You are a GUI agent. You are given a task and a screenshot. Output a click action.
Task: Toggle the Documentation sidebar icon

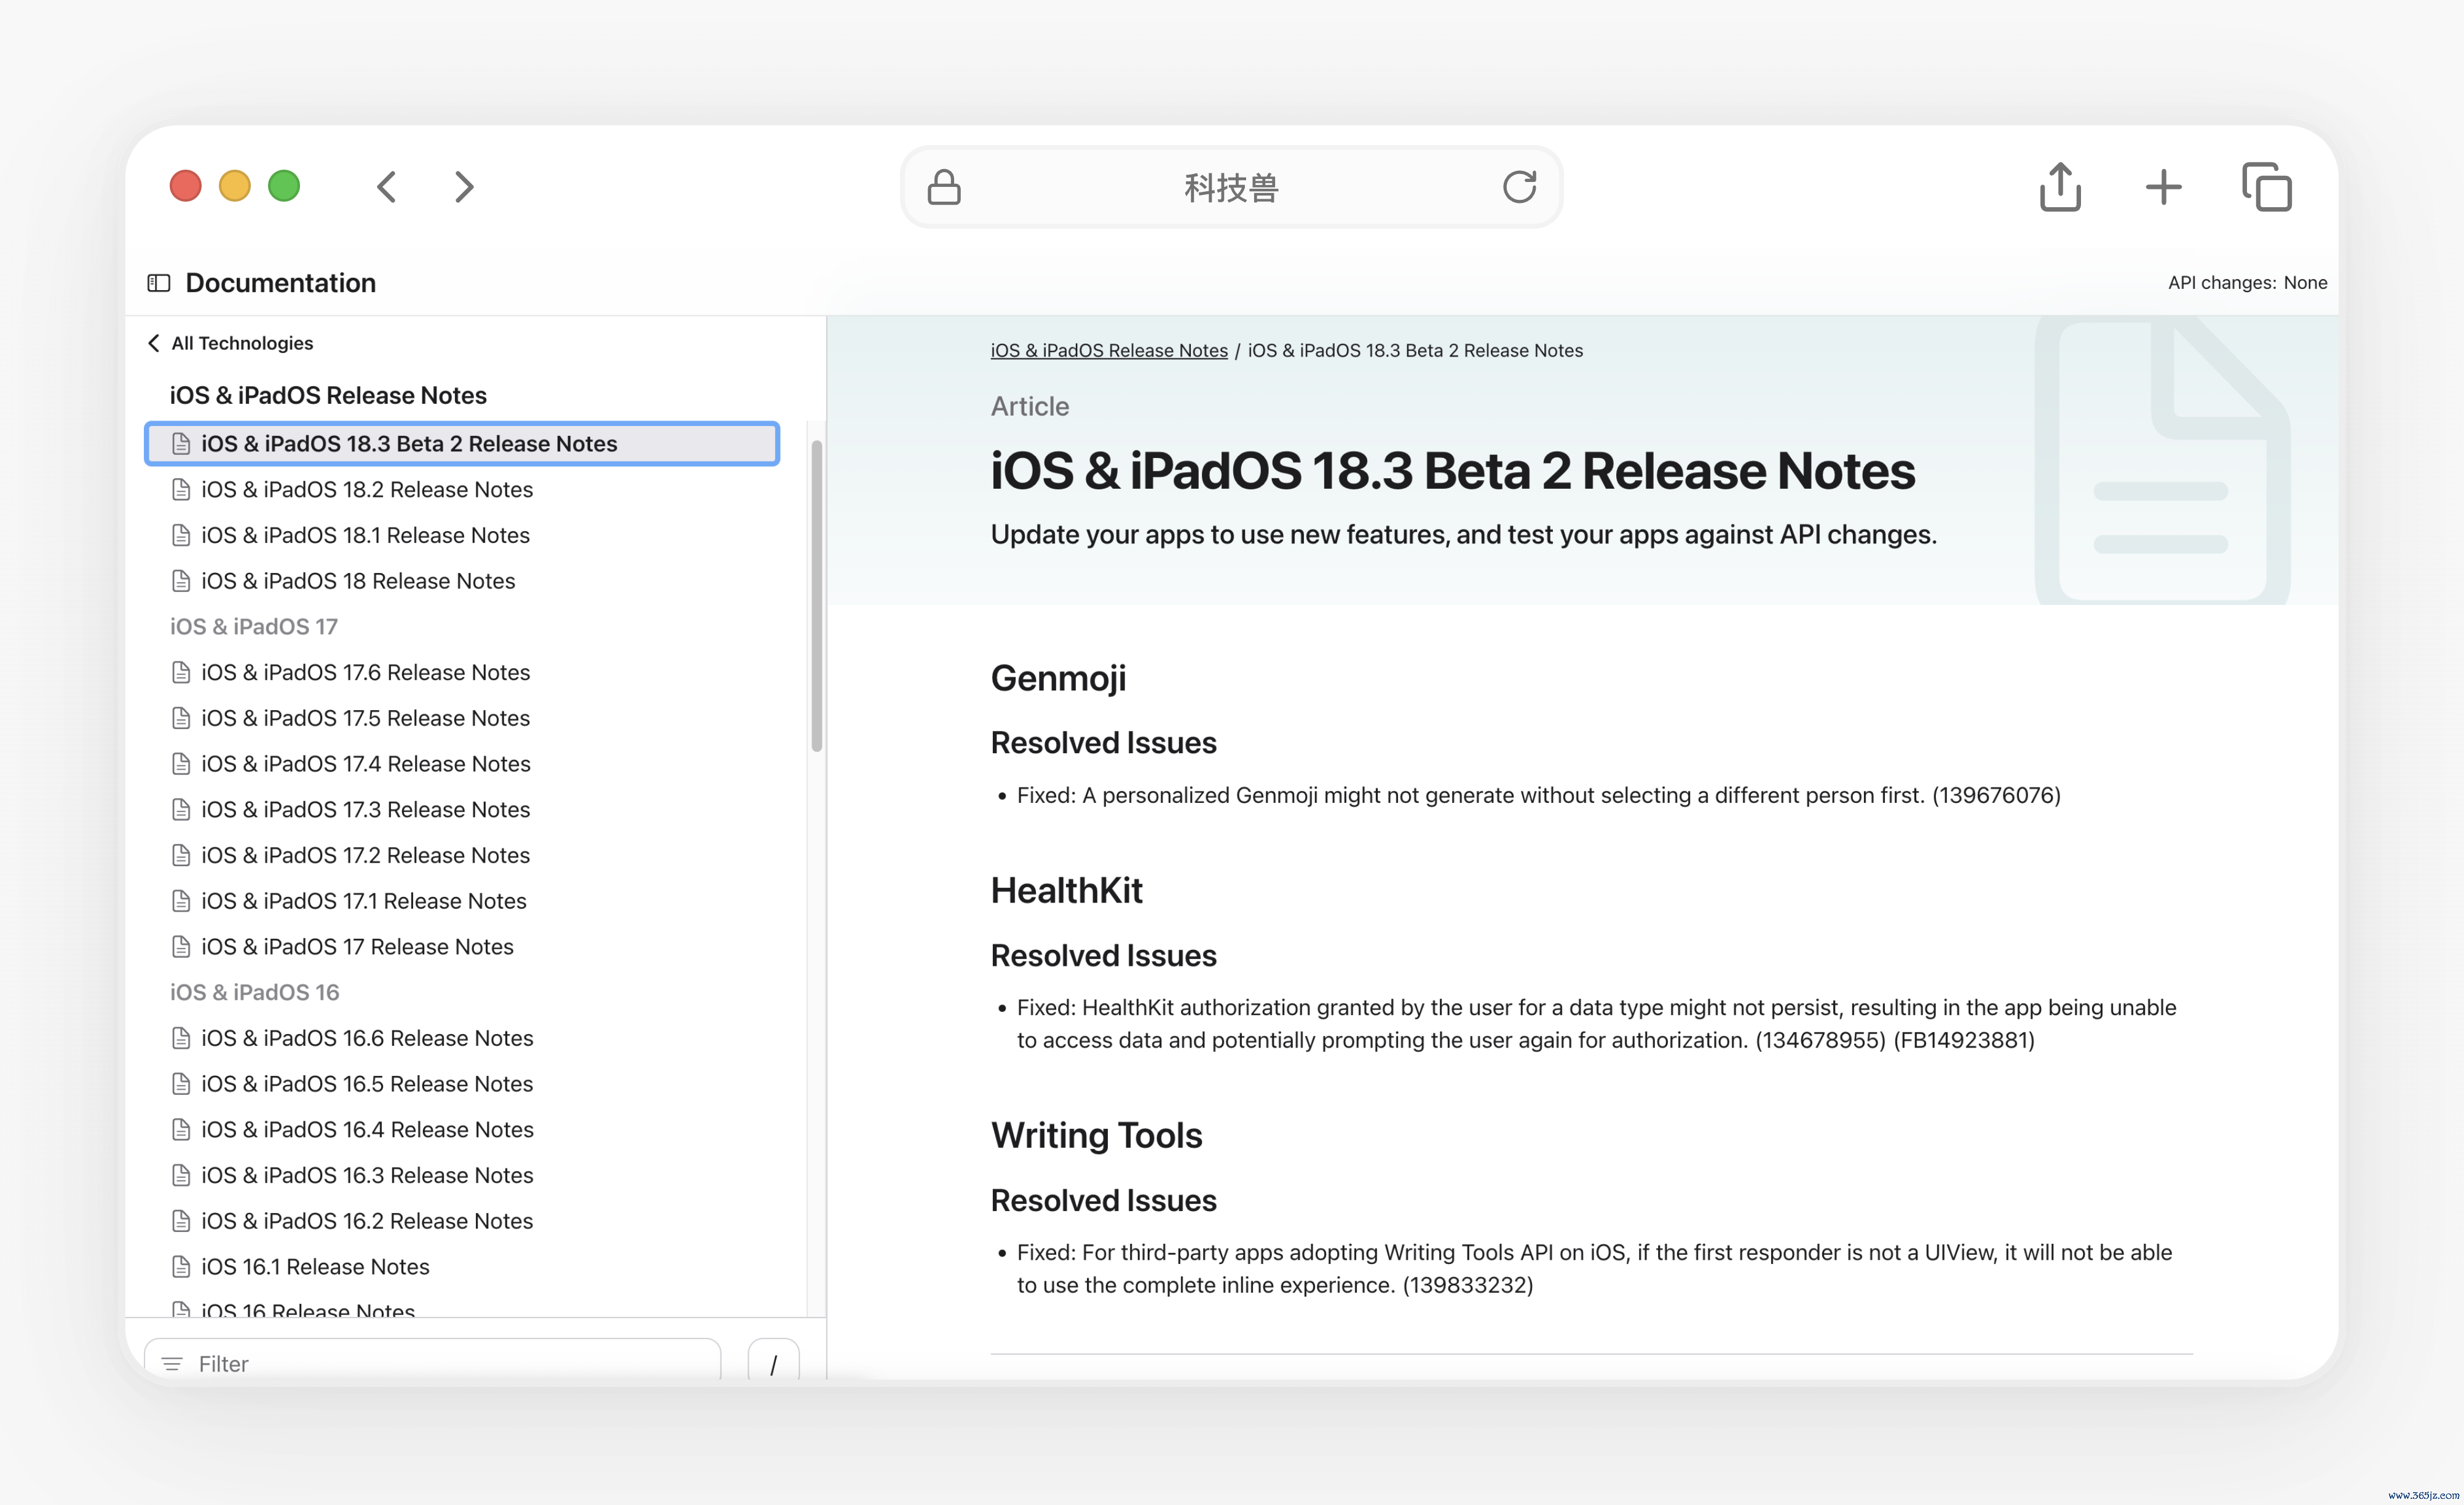[x=159, y=283]
